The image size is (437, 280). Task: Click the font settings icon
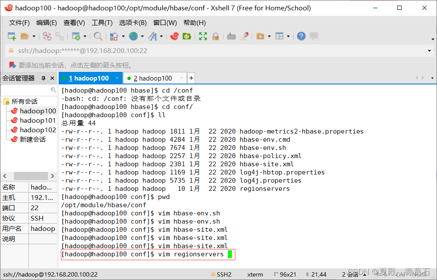(x=152, y=36)
